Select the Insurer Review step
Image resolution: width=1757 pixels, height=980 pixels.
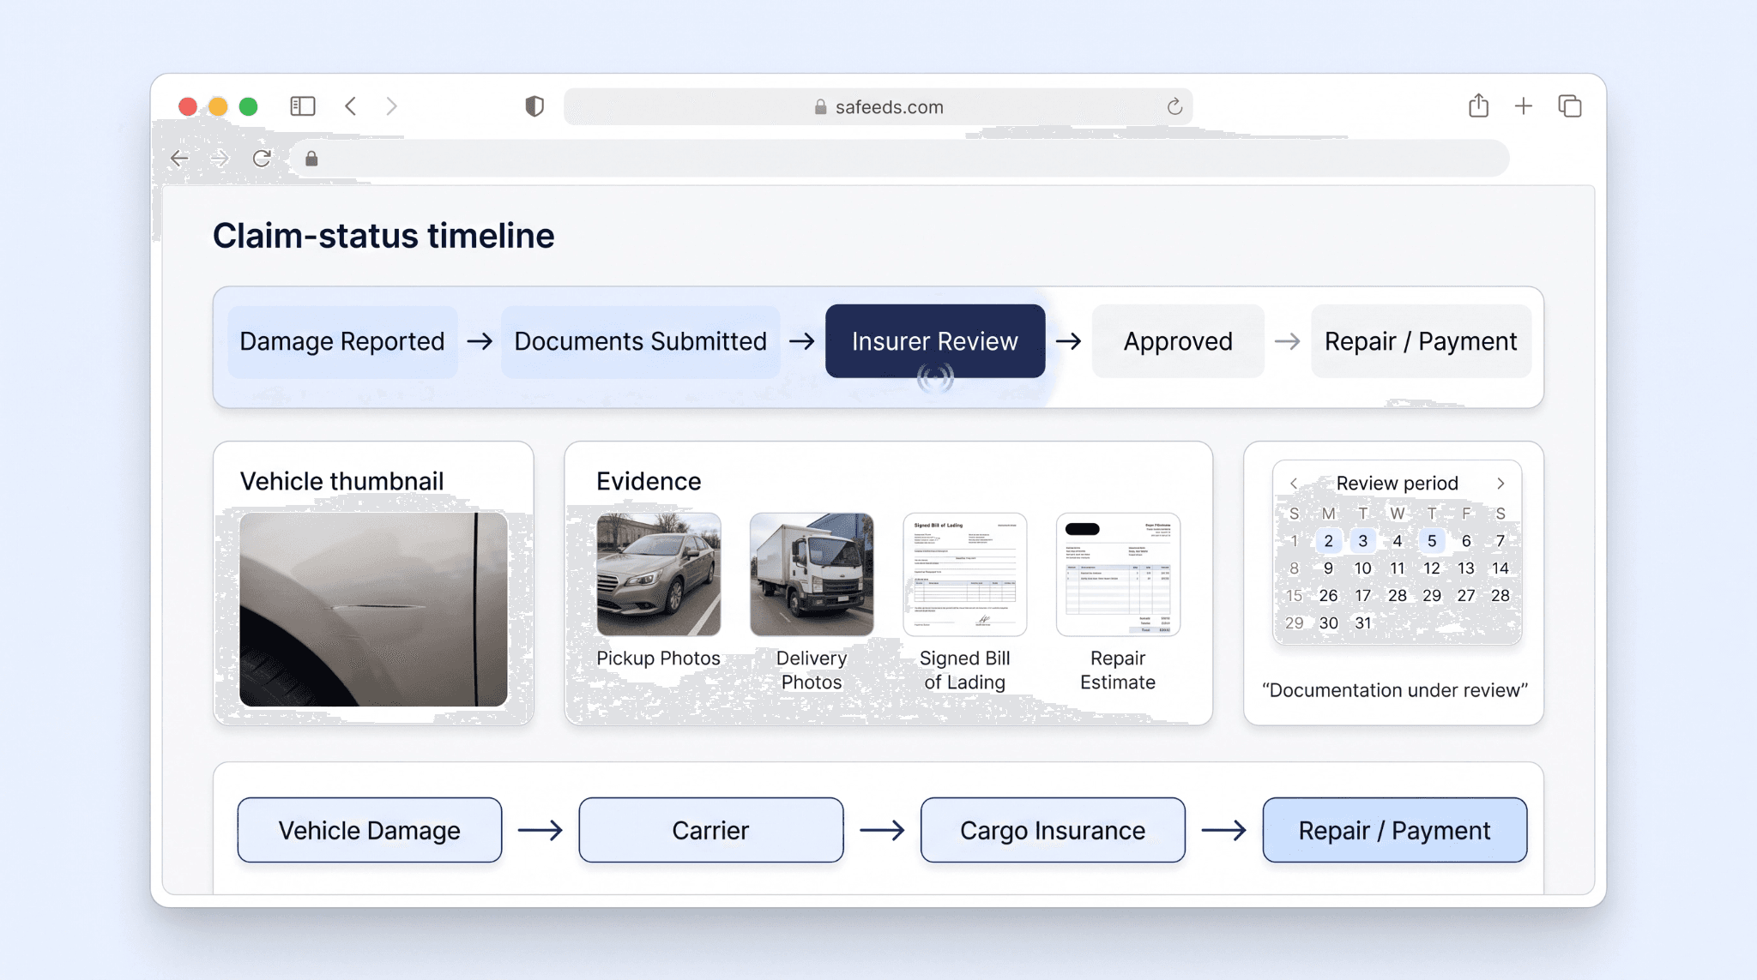pyautogui.click(x=935, y=341)
